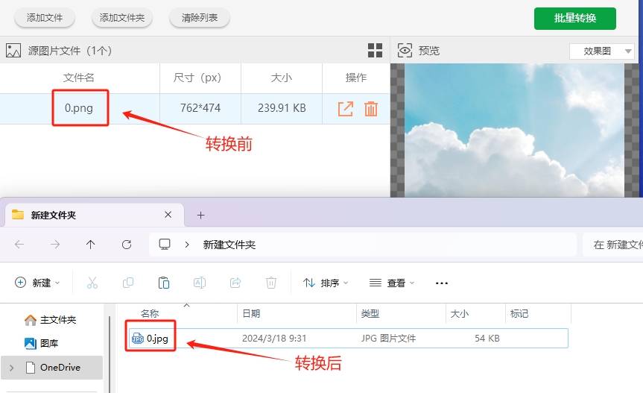Click the 源图片文件 image icon

13,51
